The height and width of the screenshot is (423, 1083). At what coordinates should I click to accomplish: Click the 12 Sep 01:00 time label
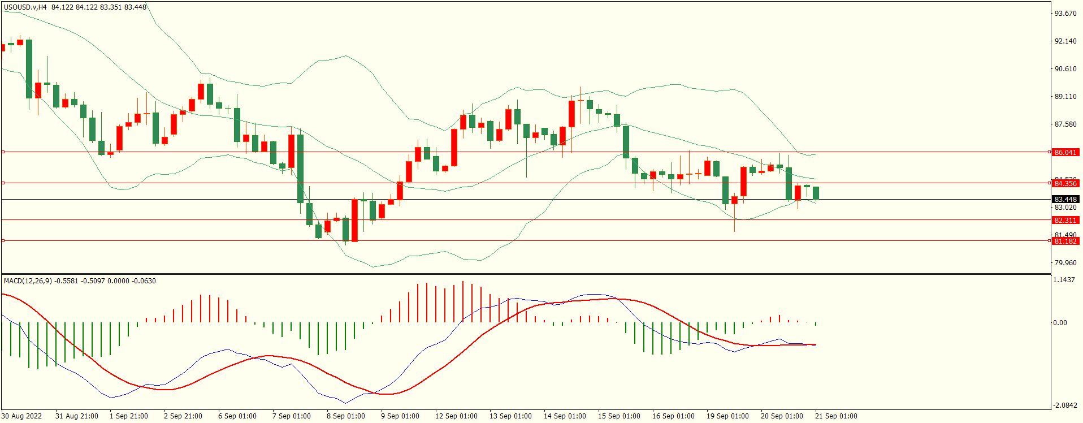[456, 416]
